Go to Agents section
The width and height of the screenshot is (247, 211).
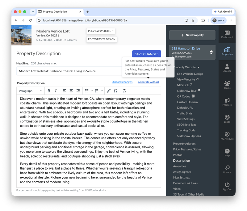click(x=227, y=68)
